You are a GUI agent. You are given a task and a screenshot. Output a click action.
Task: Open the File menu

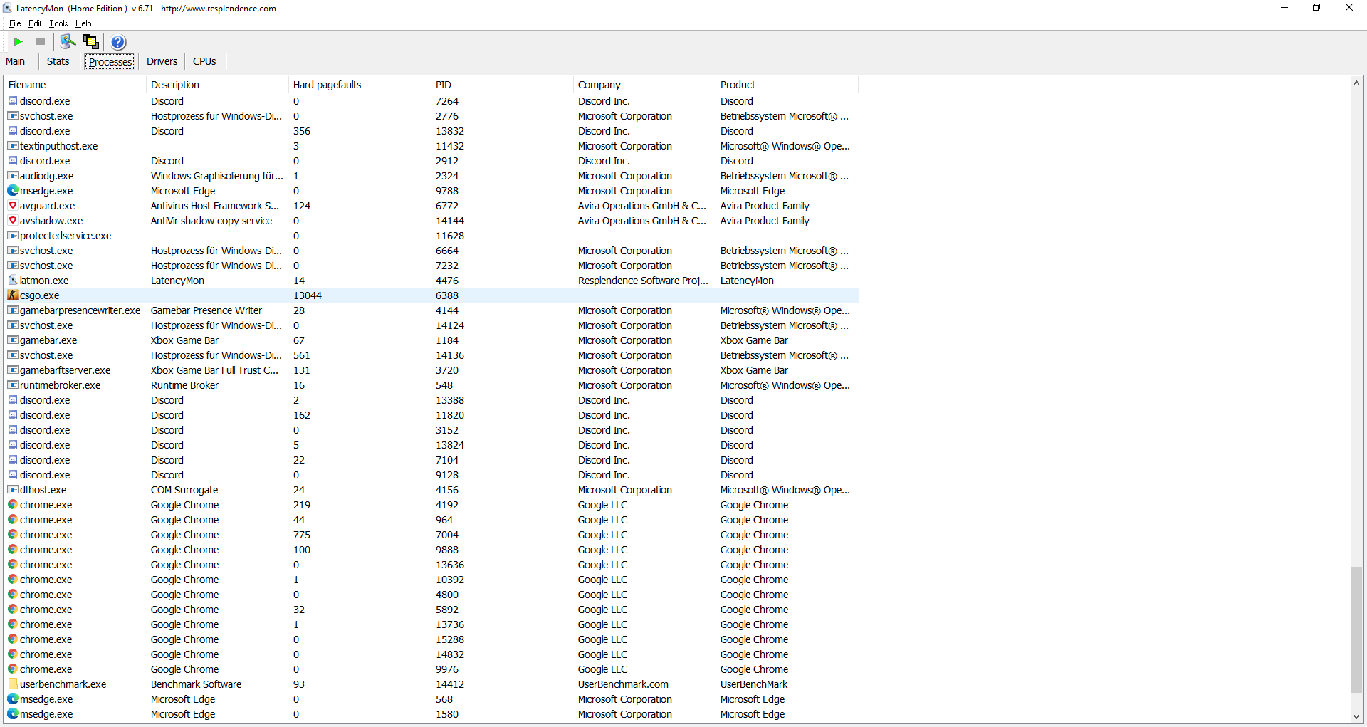pyautogui.click(x=15, y=23)
